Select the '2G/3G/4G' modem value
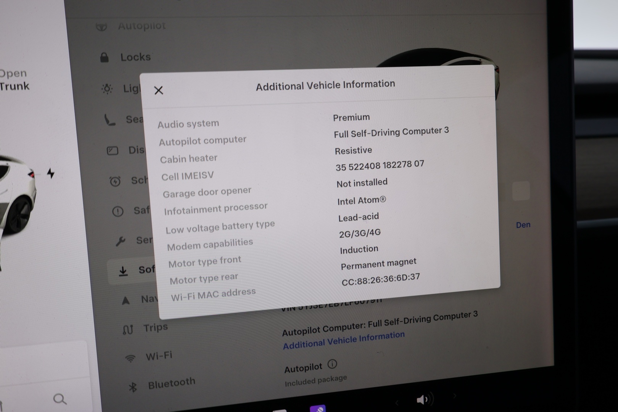 pyautogui.click(x=360, y=233)
